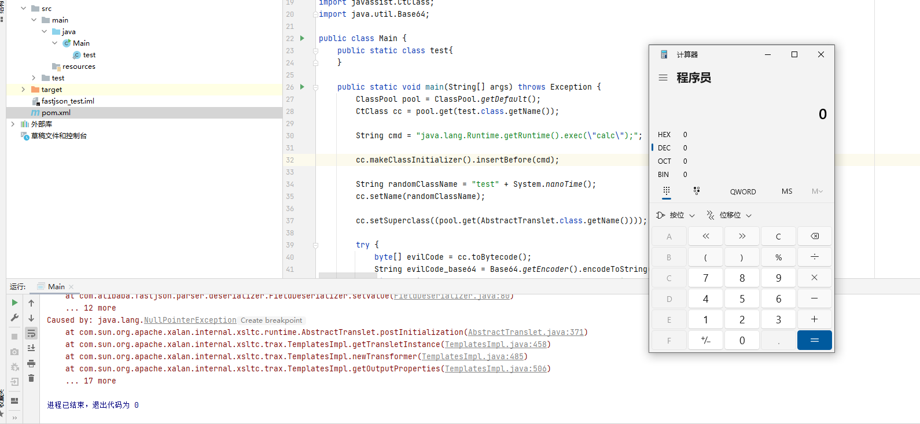The height and width of the screenshot is (424, 920).
Task: Open TemplatesImpl.java:485 stack link
Action: tap(472, 356)
